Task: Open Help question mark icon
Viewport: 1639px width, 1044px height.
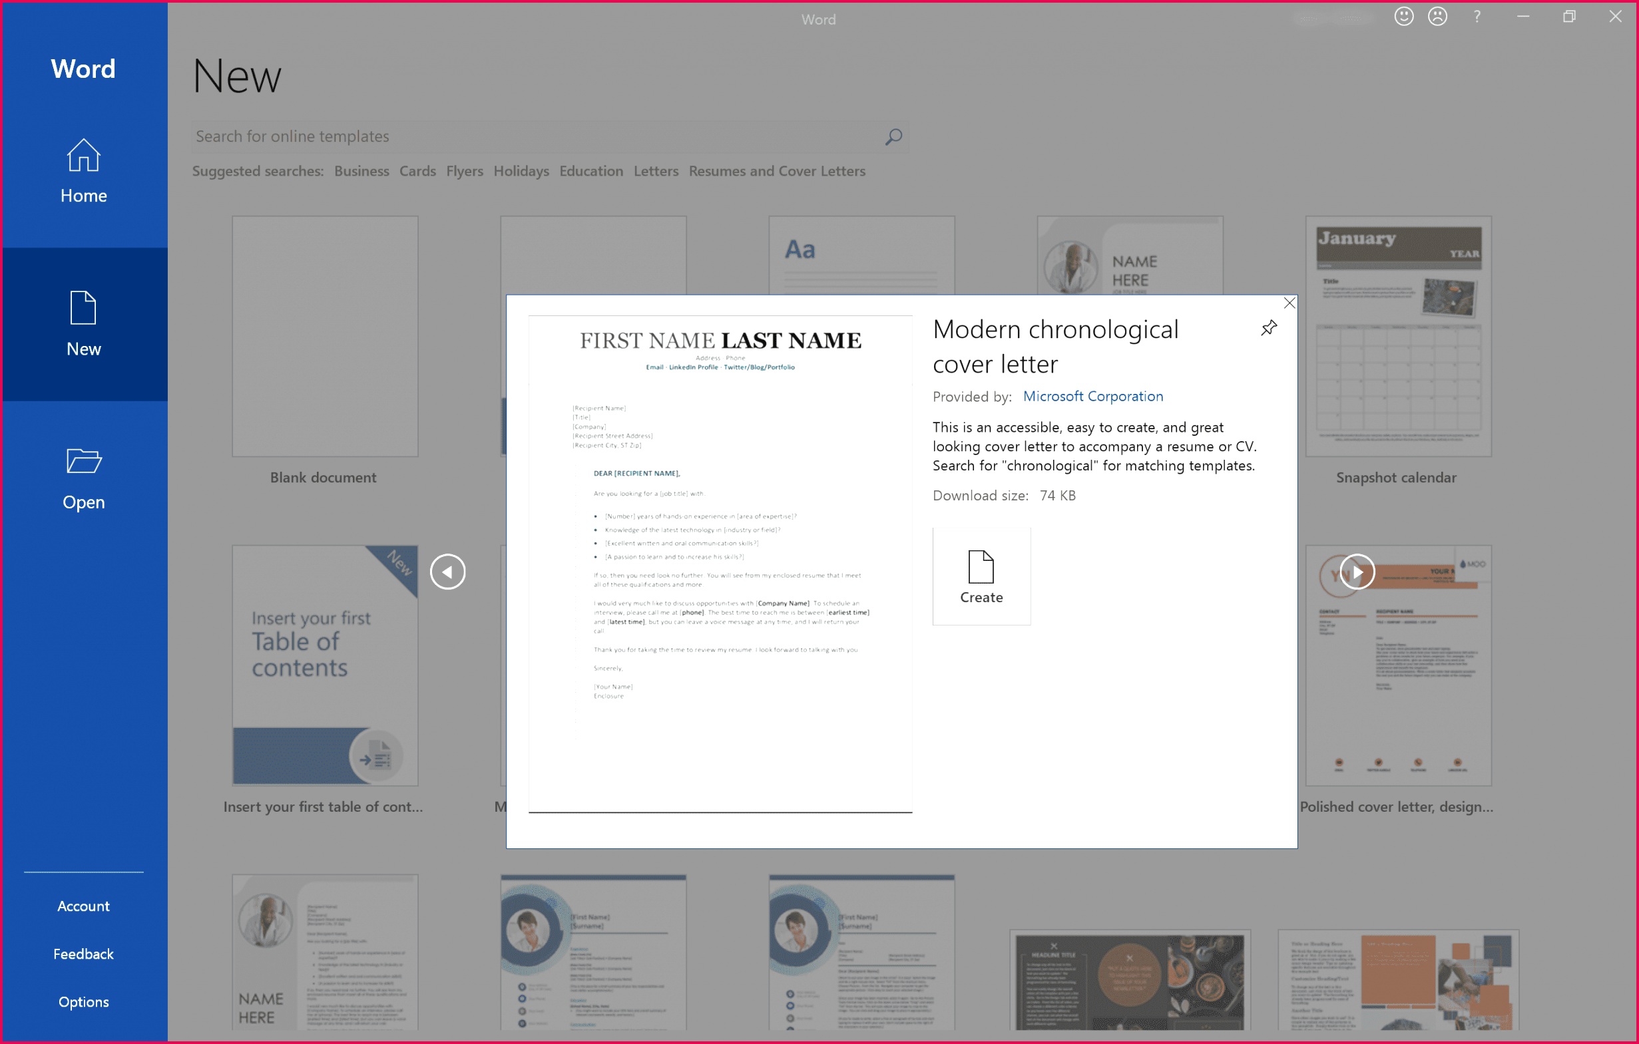Action: 1477,17
